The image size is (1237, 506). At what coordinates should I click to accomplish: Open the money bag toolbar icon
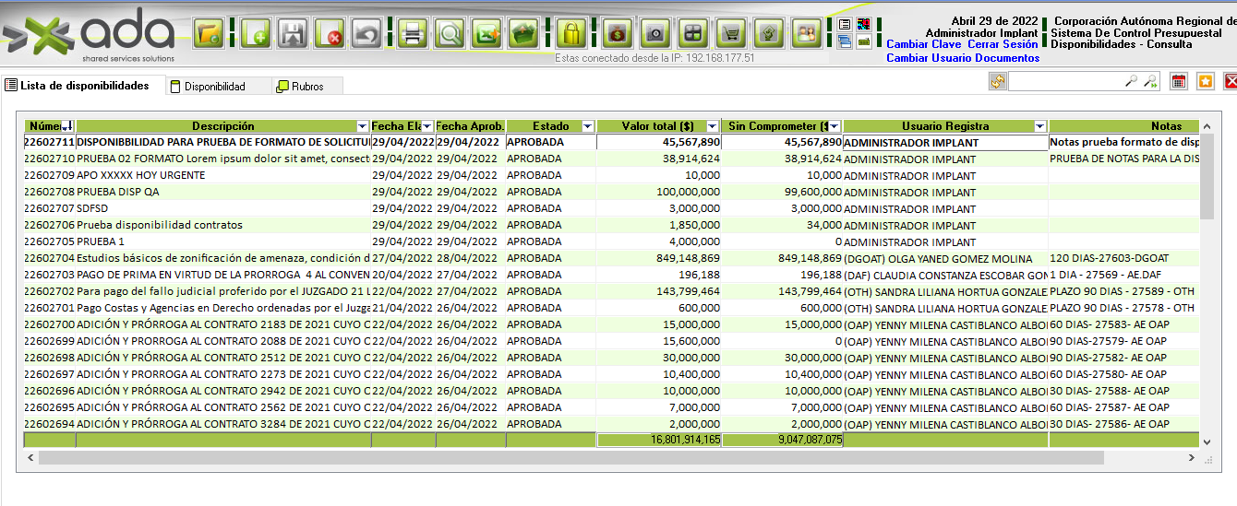(617, 34)
